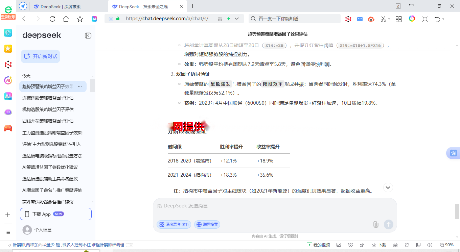
Task: Click the scroll-to-bottom chevron button
Action: pos(388,187)
